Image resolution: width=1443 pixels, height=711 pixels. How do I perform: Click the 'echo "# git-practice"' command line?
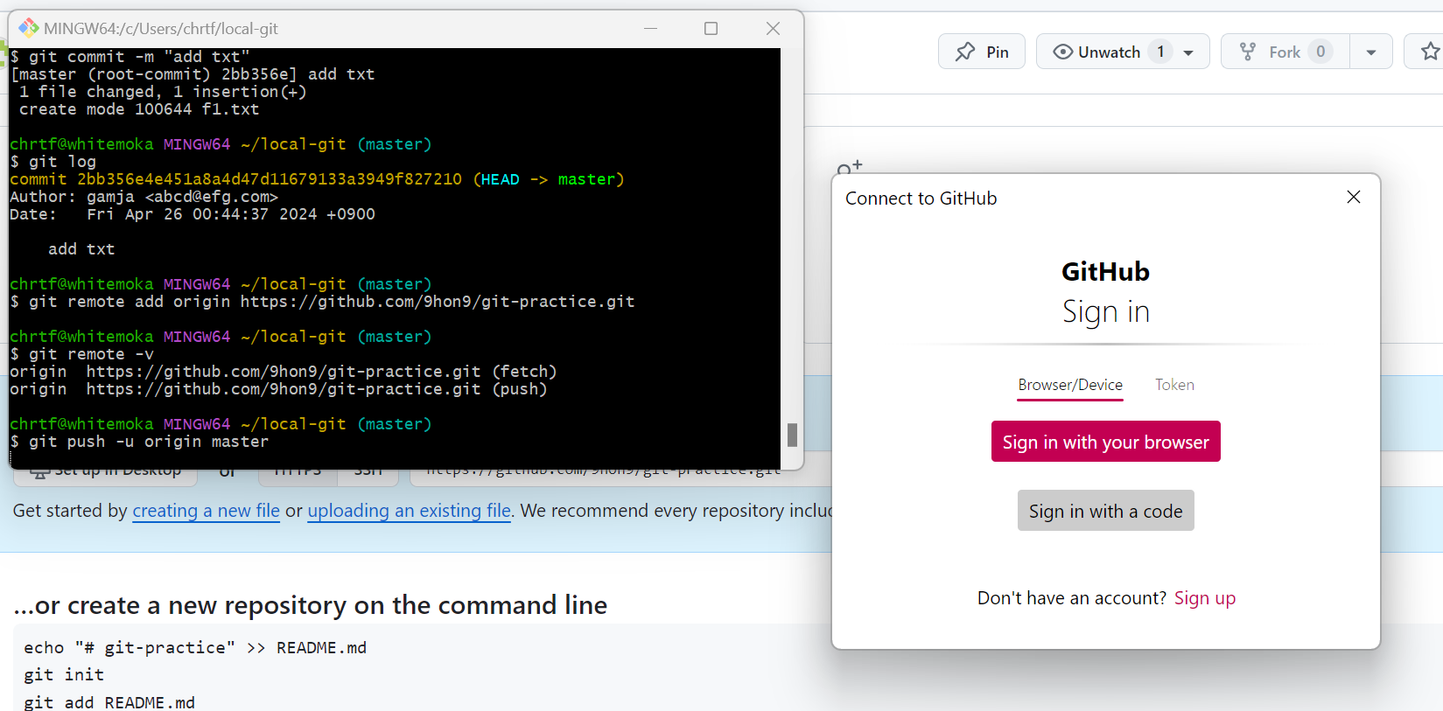pyautogui.click(x=195, y=648)
